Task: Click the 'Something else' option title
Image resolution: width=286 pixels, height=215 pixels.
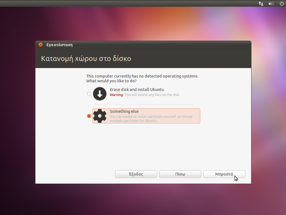Action: click(x=124, y=111)
